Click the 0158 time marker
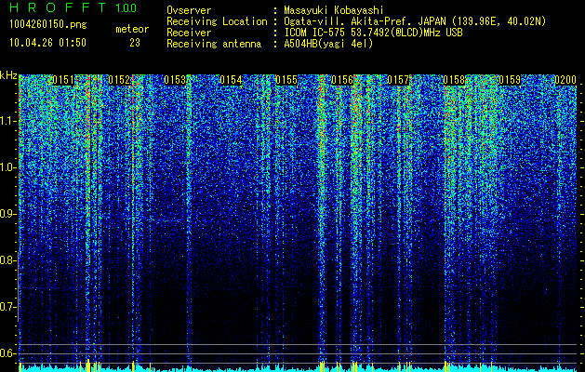Image resolution: width=585 pixels, height=372 pixels. pos(454,80)
